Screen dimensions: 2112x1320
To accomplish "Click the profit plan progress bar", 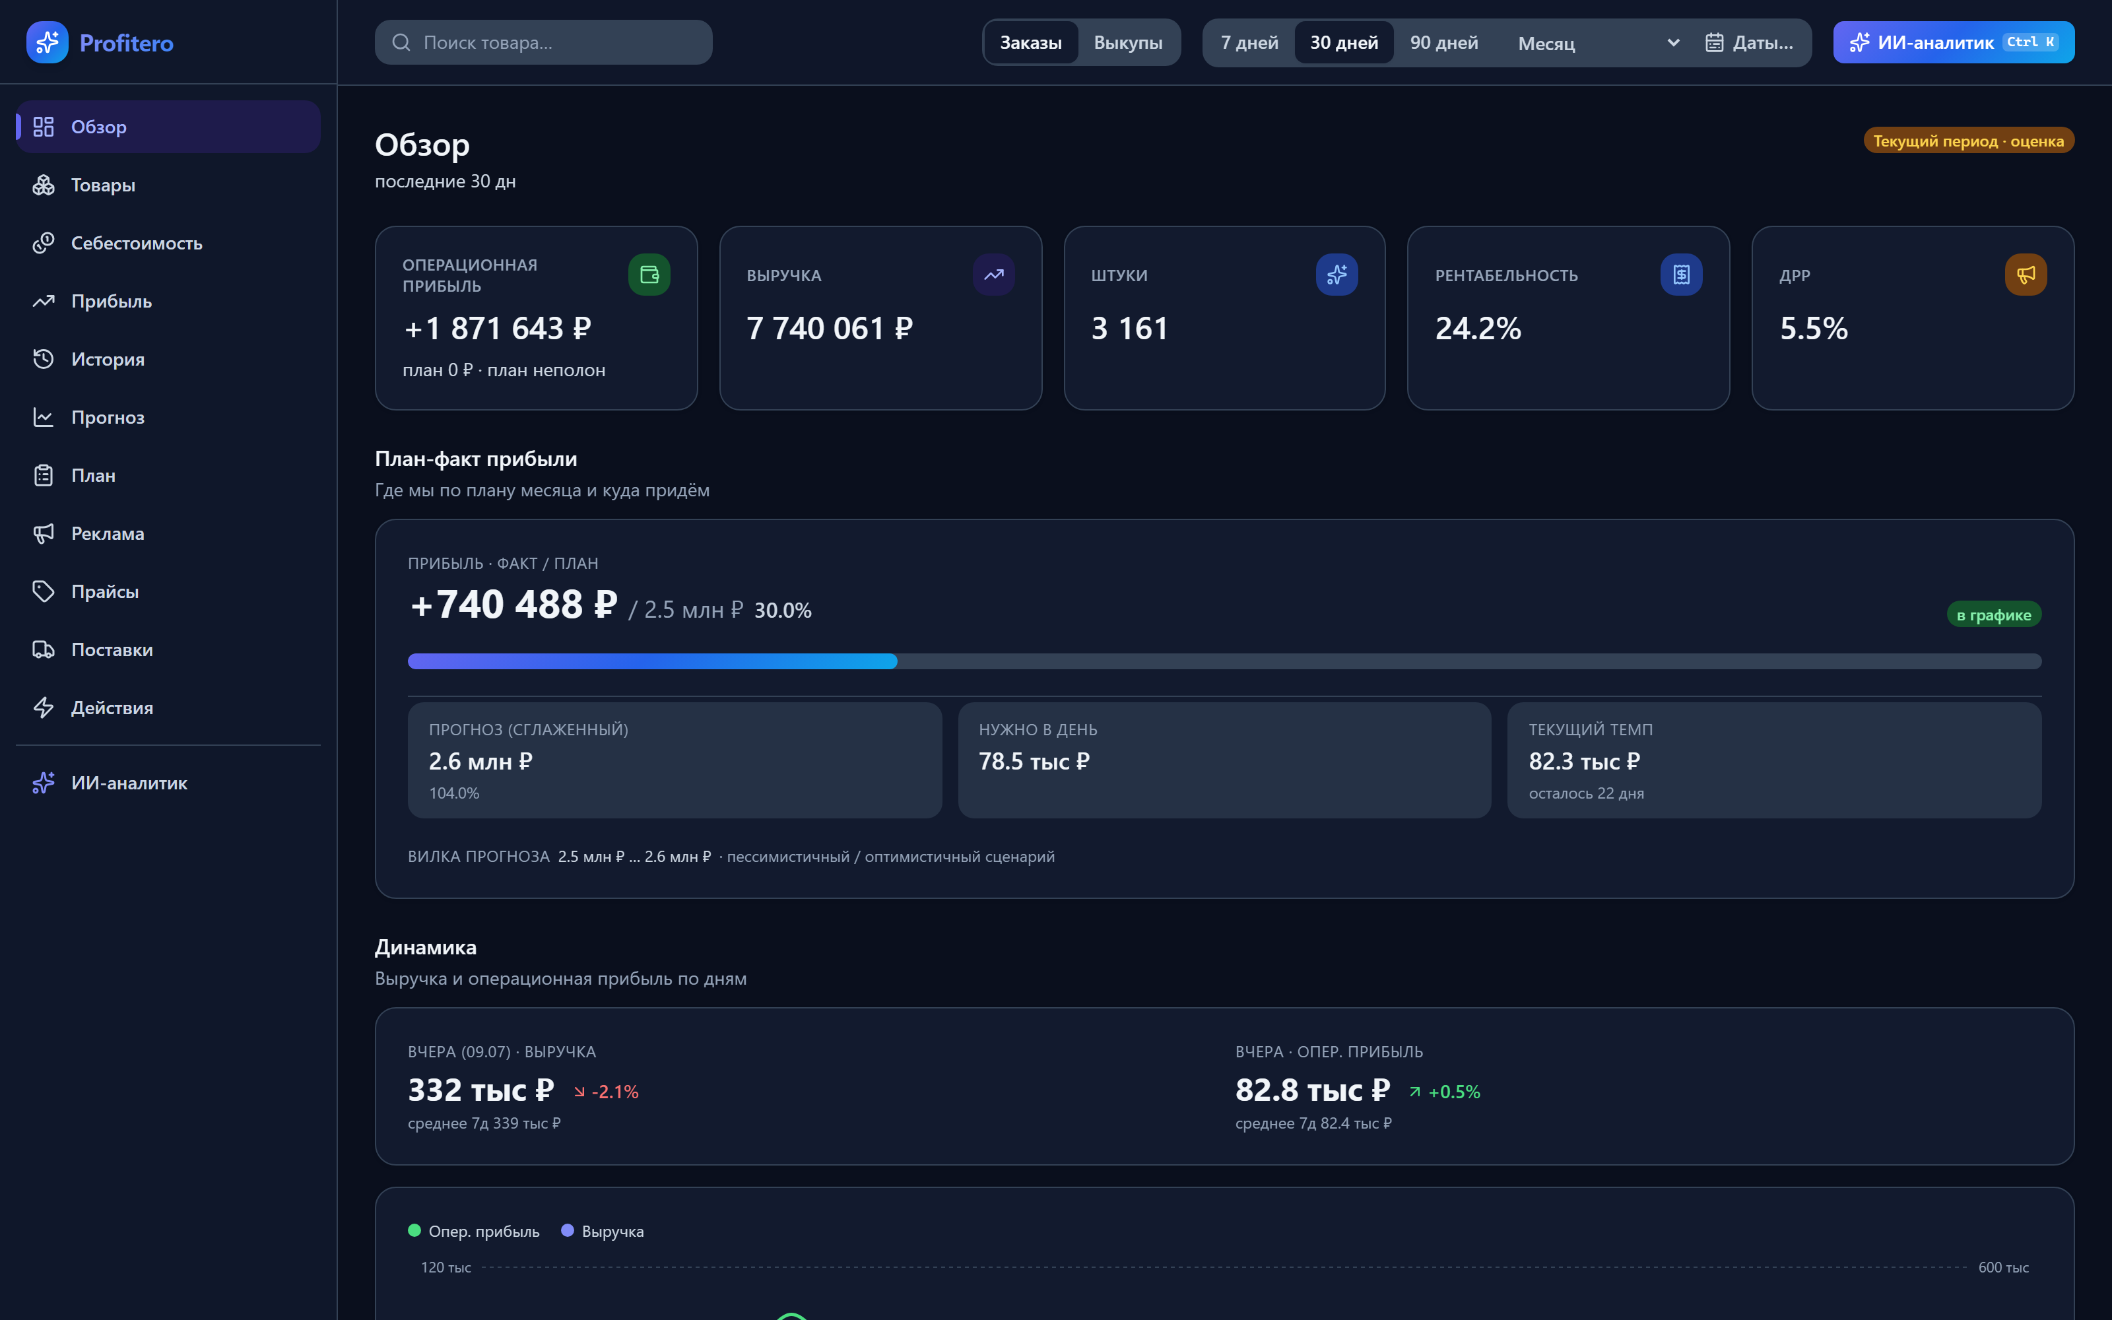I will pyautogui.click(x=1224, y=661).
